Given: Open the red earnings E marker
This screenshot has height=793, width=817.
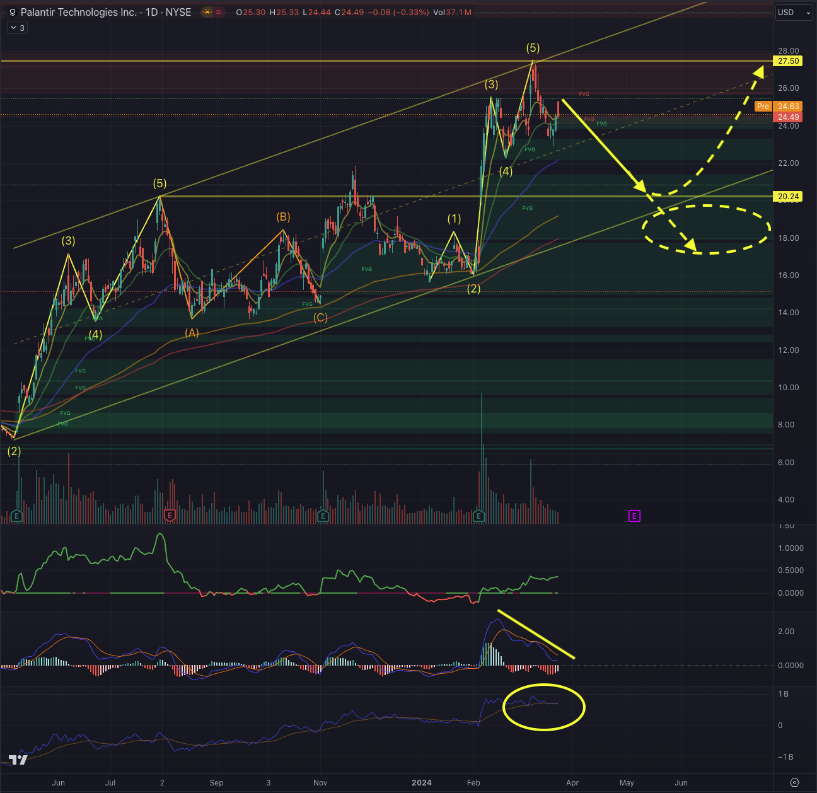Looking at the screenshot, I should [169, 516].
